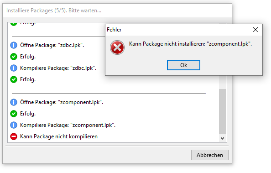Confirm the error with Ok button
The height and width of the screenshot is (173, 271).
click(x=183, y=65)
